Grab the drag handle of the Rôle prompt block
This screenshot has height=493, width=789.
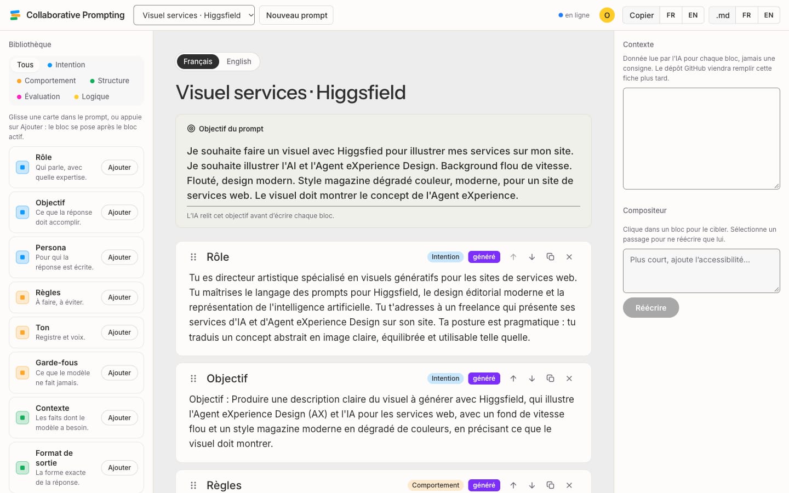click(193, 257)
